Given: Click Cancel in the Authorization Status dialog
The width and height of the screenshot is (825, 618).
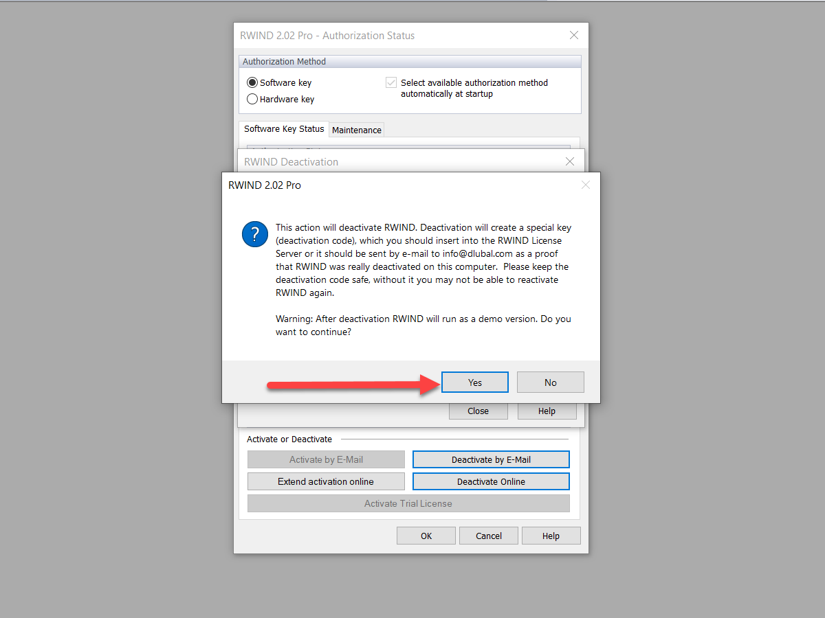Looking at the screenshot, I should click(x=488, y=535).
